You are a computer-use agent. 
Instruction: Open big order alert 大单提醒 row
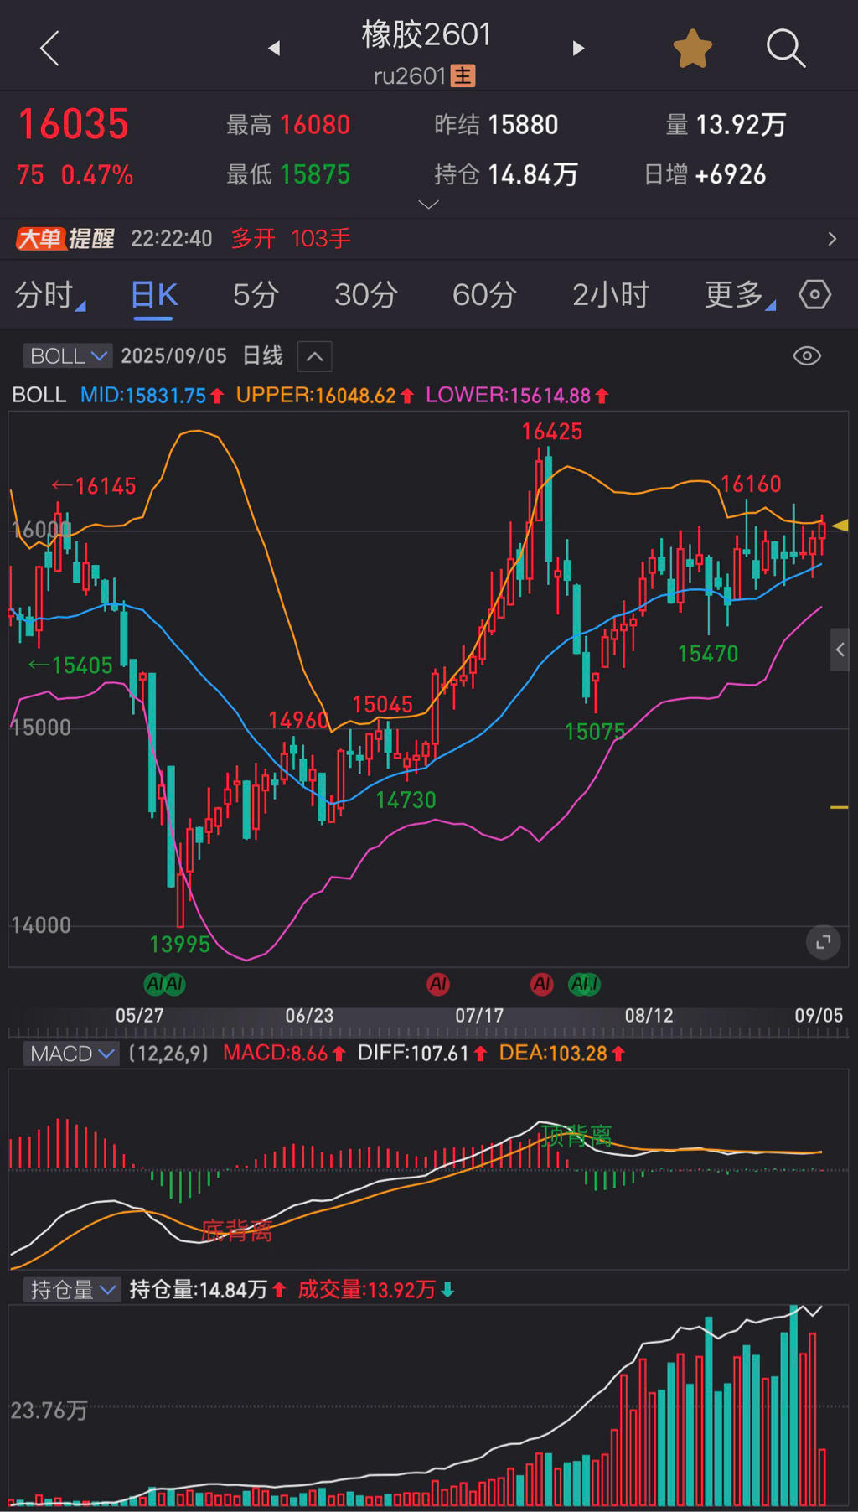coord(429,239)
